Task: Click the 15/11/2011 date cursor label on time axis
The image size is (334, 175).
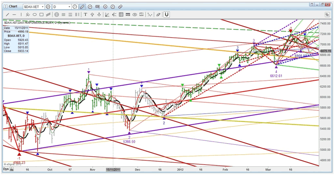Action: coord(113,170)
